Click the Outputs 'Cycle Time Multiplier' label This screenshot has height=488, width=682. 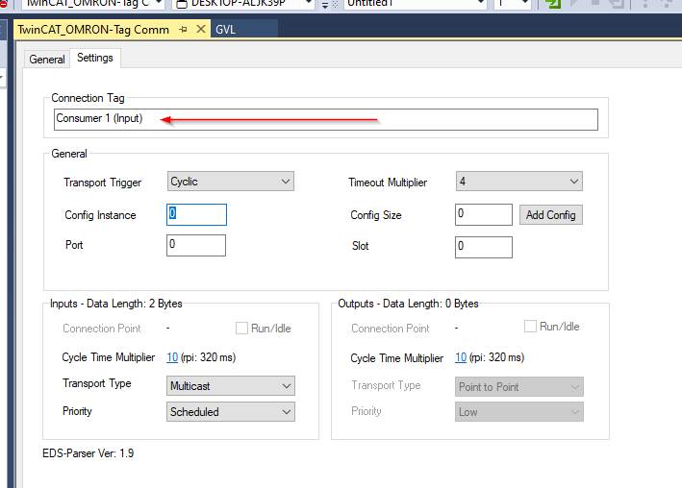coord(397,358)
